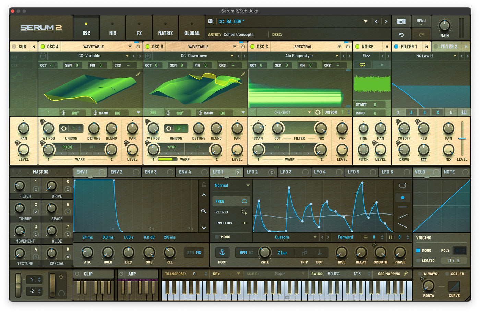
Task: Select the LFO 3 tab
Action: point(286,172)
